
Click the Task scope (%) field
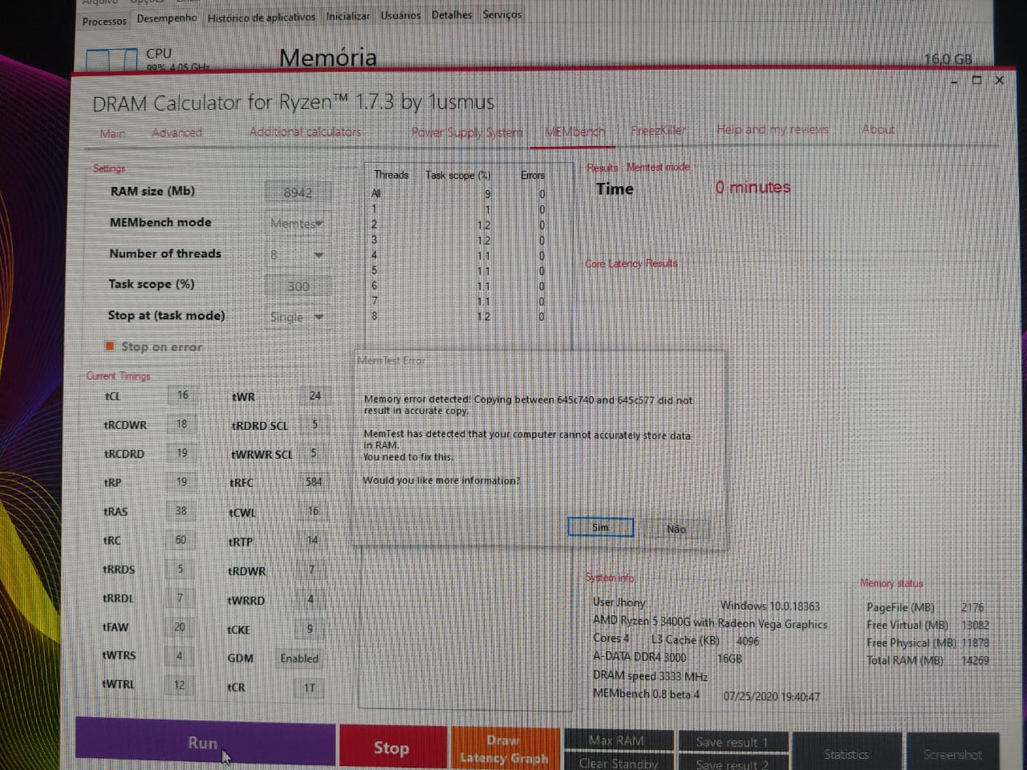pyautogui.click(x=297, y=286)
